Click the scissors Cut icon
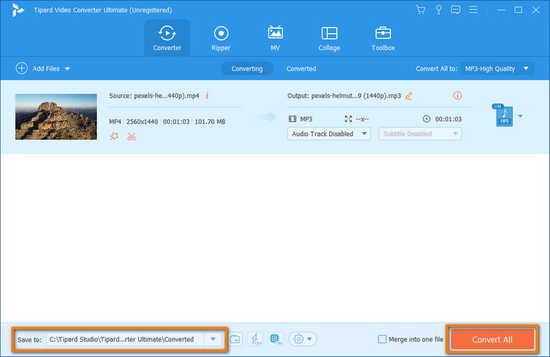Image resolution: width=550 pixels, height=357 pixels. tap(132, 137)
